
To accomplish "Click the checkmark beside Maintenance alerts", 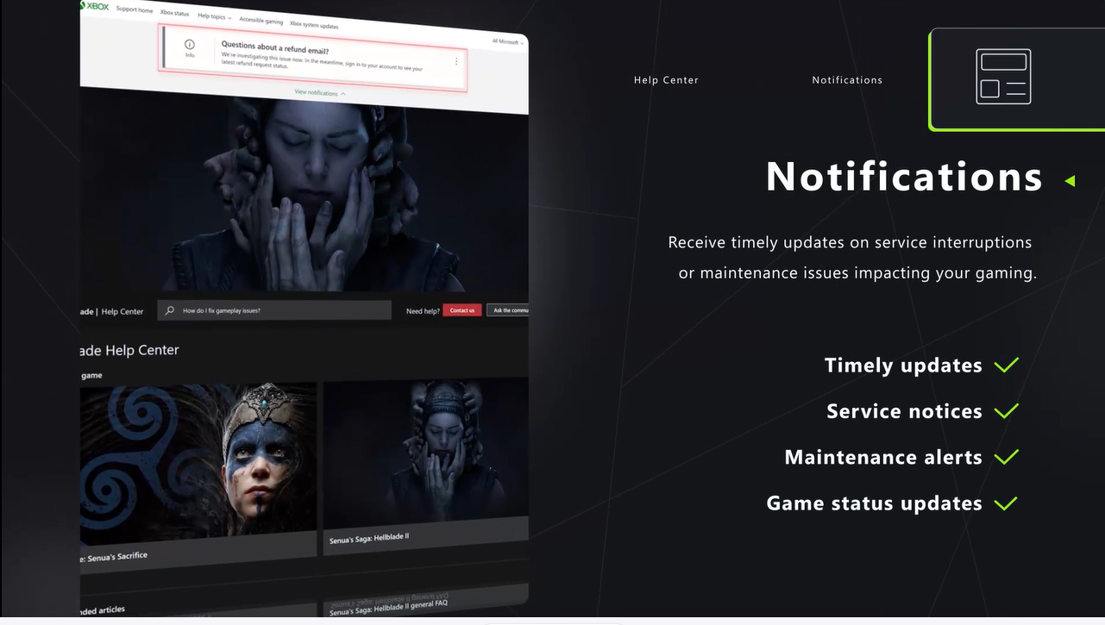I will pos(1006,457).
